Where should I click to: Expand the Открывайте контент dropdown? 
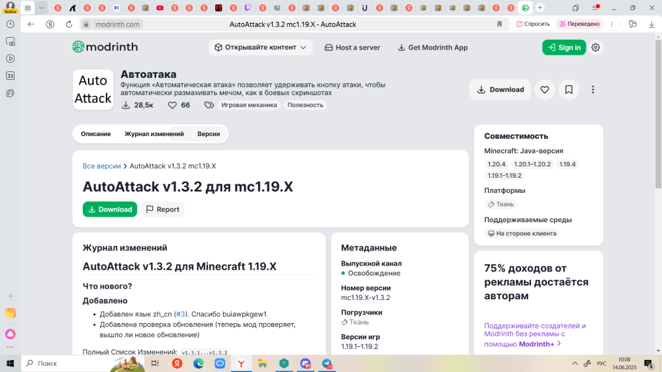(x=260, y=48)
